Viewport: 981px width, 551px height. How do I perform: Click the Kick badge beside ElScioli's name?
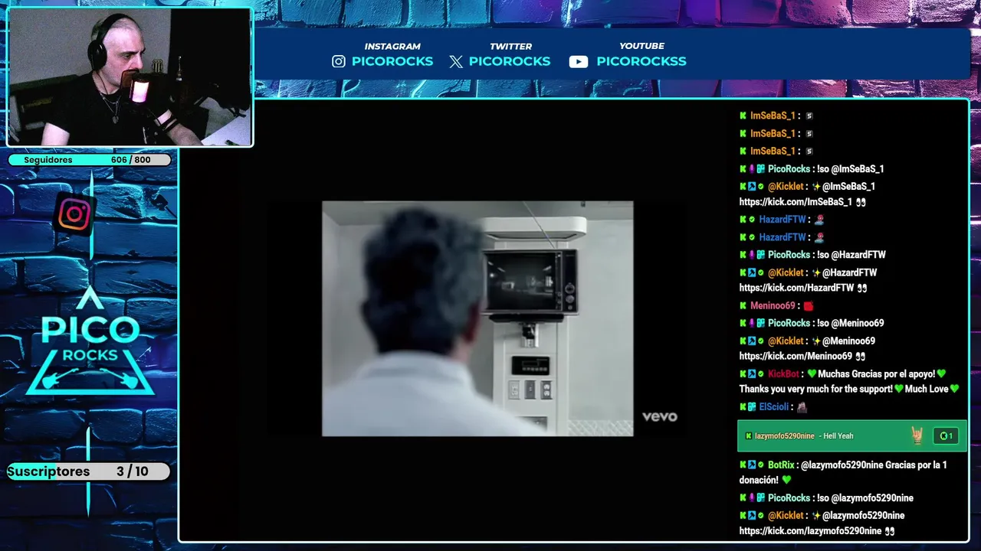pos(743,407)
